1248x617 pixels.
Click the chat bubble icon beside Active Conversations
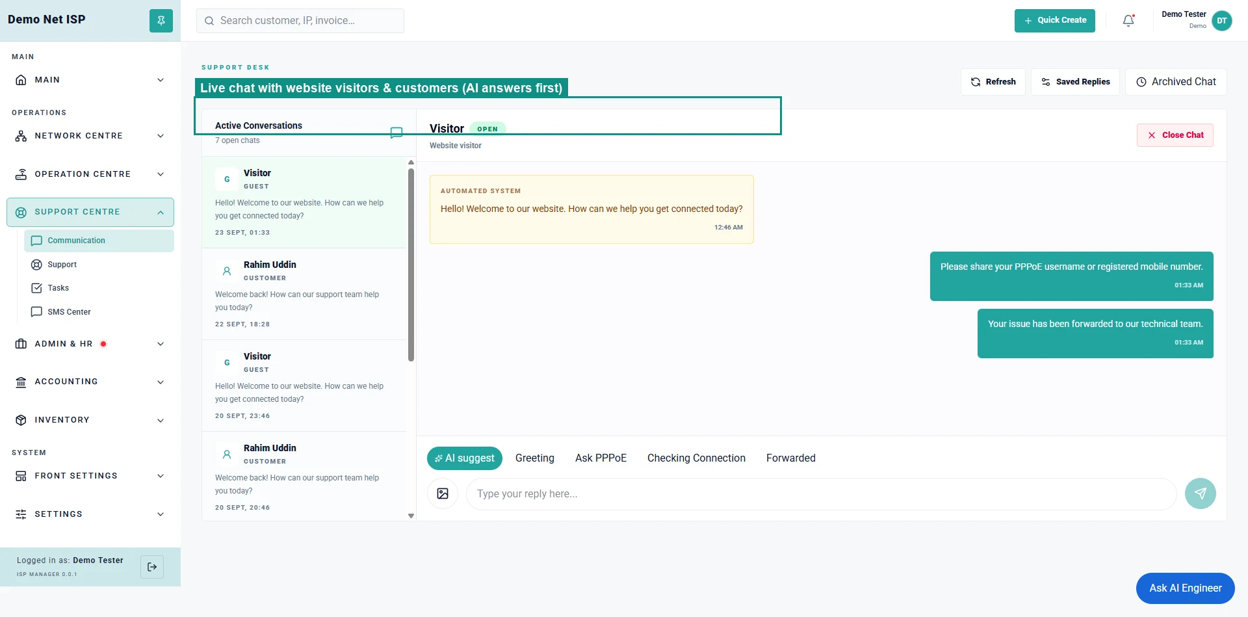point(396,133)
